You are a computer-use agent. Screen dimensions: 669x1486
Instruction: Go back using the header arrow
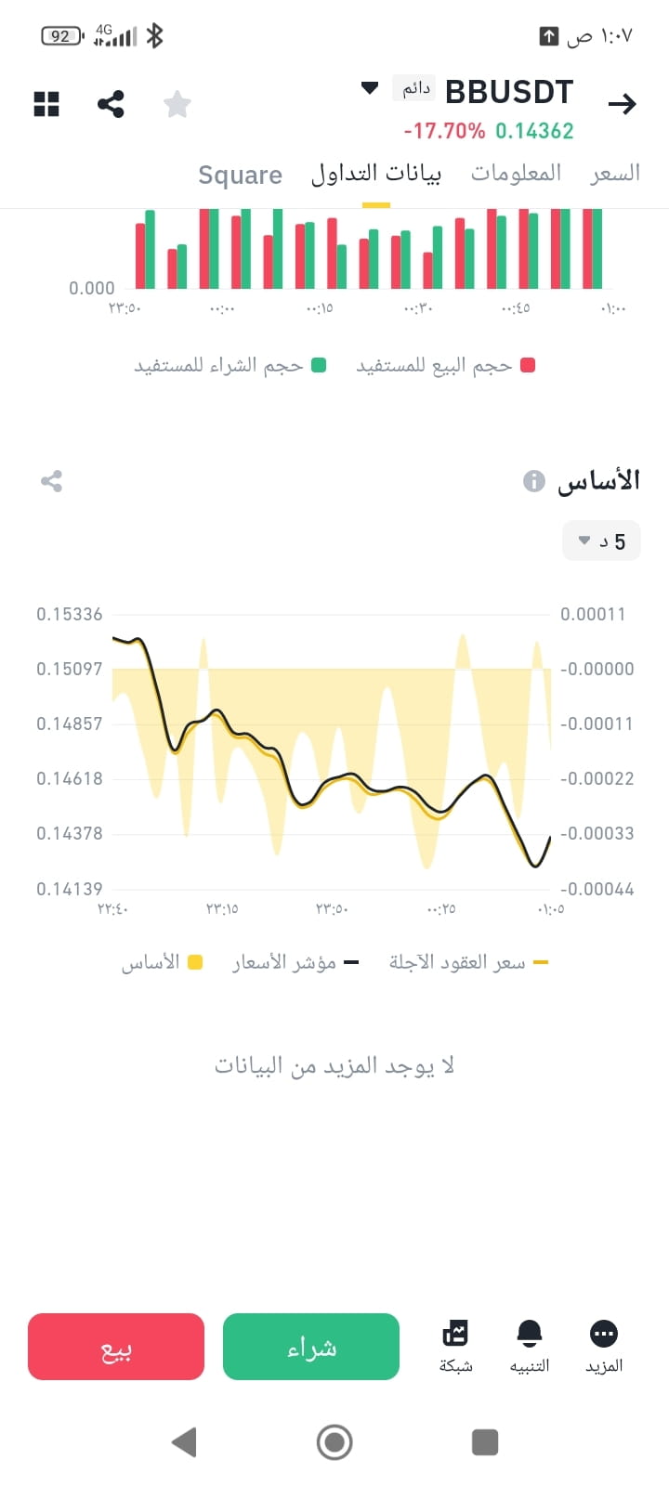(x=622, y=104)
